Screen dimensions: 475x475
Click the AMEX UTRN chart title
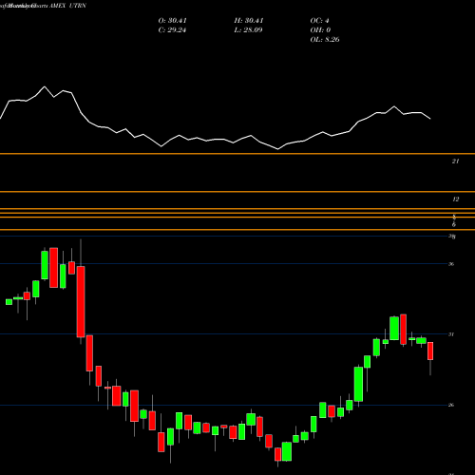coord(67,6)
